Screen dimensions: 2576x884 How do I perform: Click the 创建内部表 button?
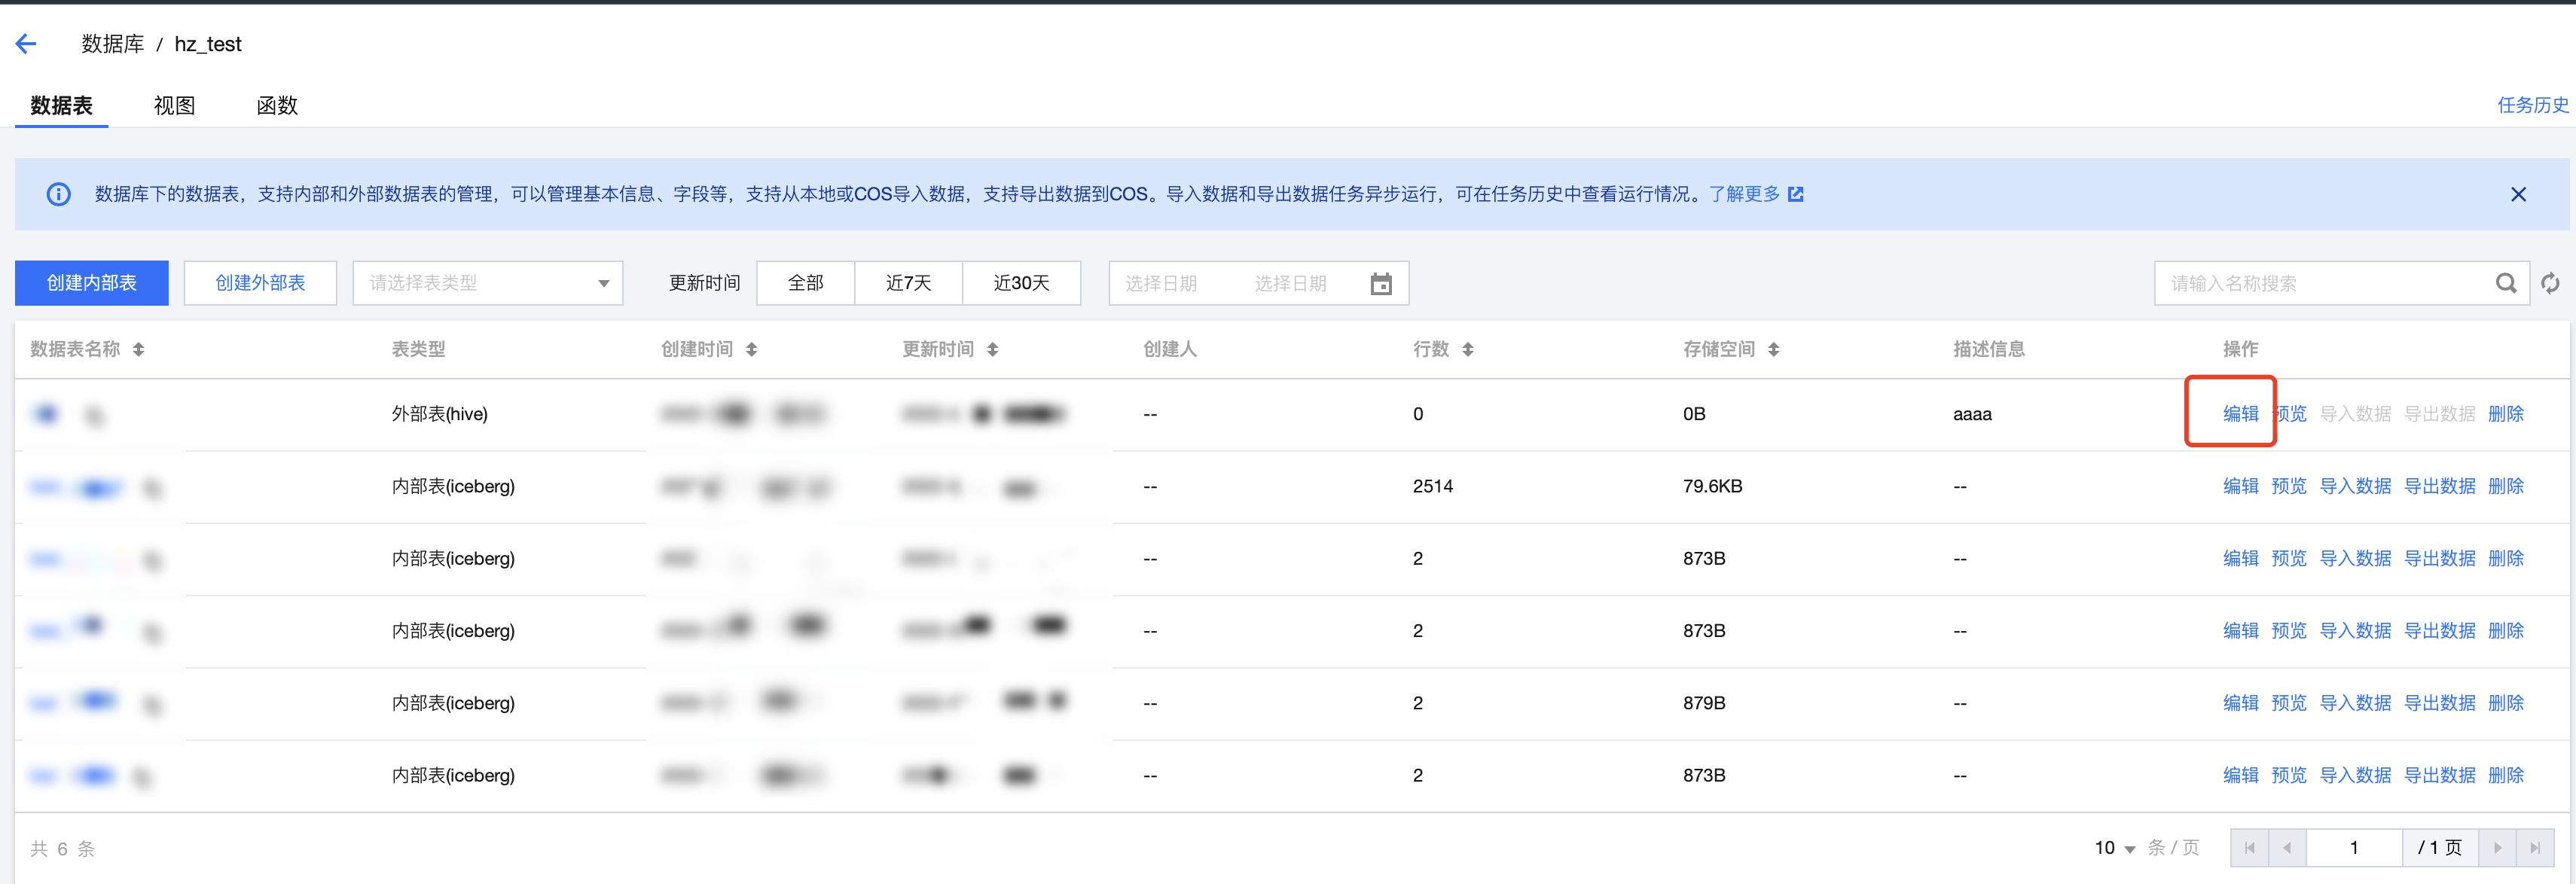pyautogui.click(x=92, y=283)
